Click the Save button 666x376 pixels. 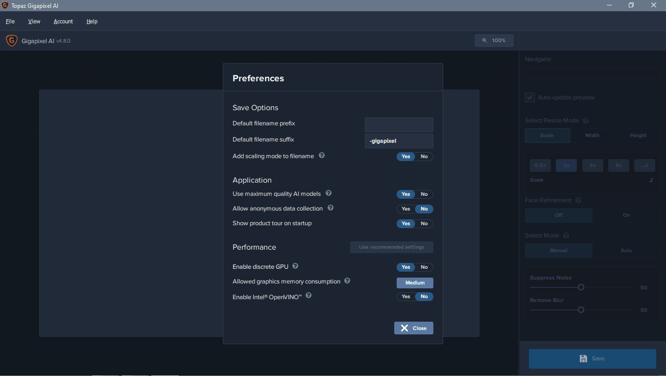(593, 359)
